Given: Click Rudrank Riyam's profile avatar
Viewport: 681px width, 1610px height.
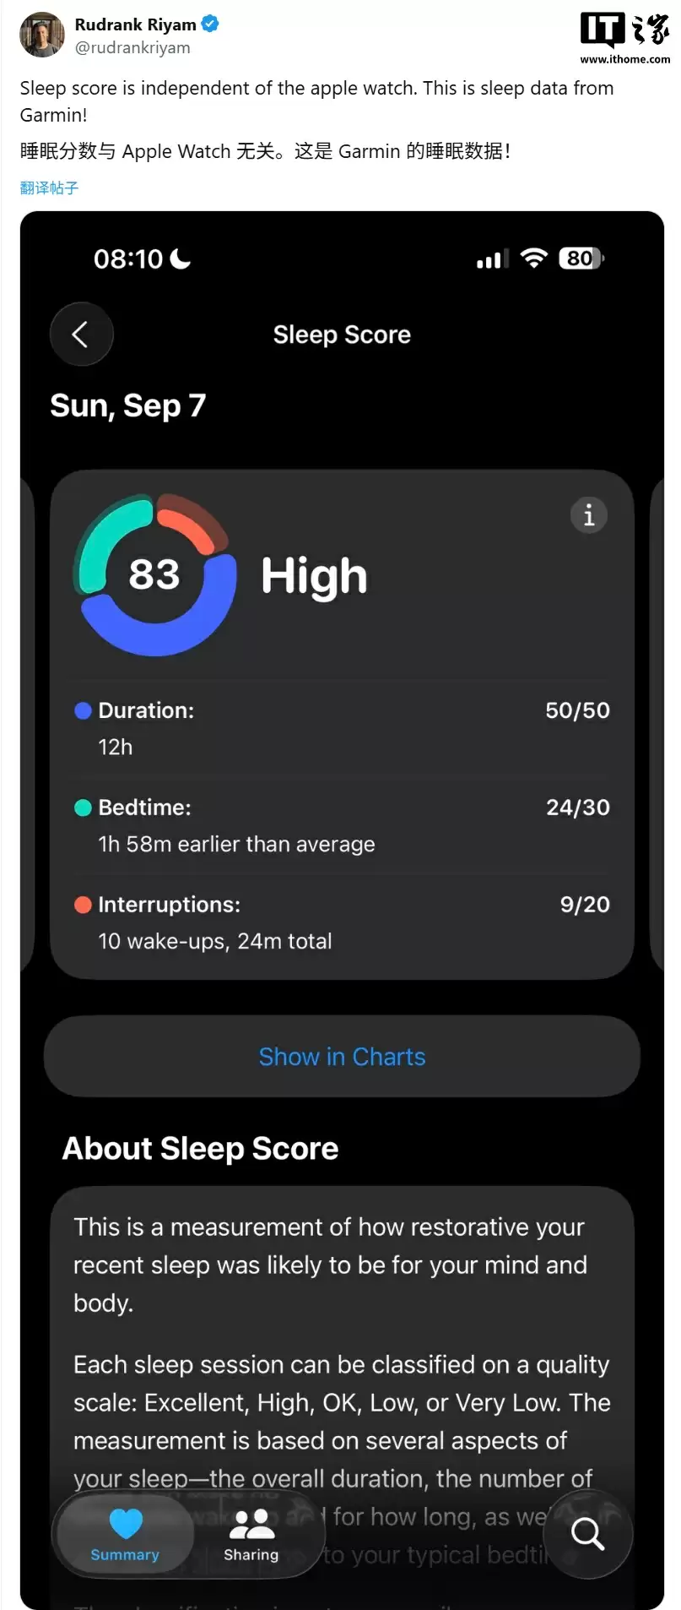Looking at the screenshot, I should click(41, 35).
